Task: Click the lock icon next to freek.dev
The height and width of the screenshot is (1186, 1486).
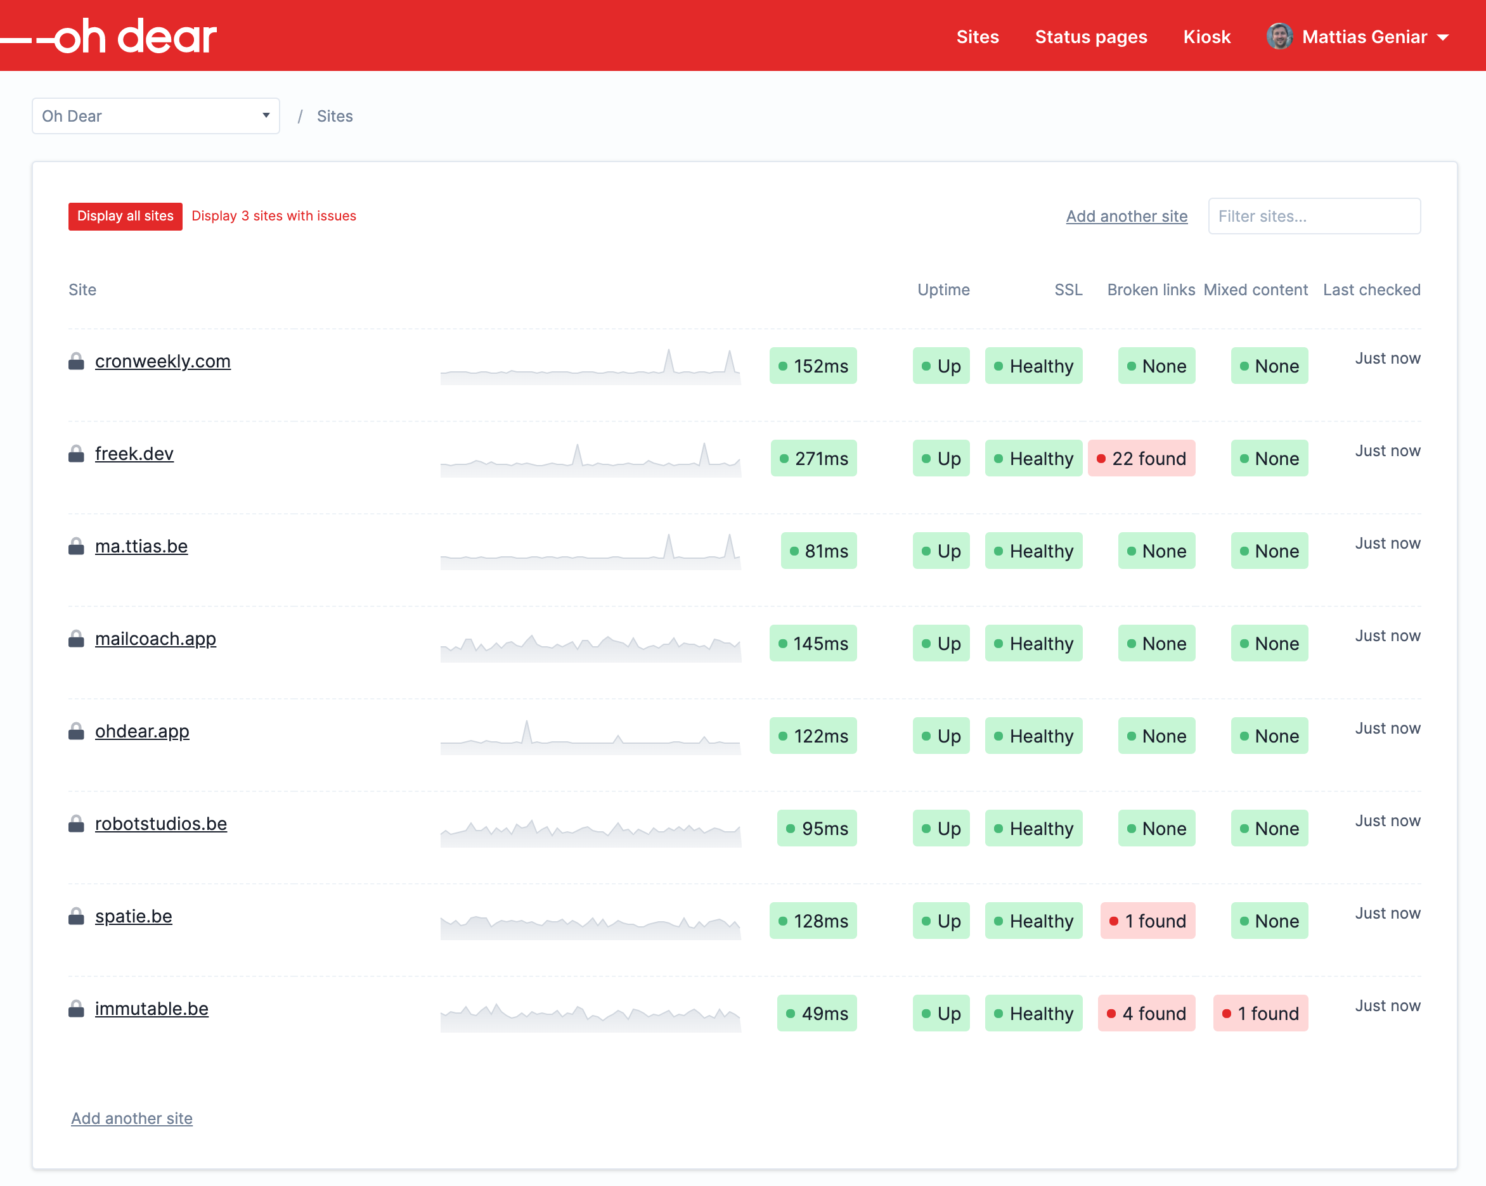Action: (x=75, y=452)
